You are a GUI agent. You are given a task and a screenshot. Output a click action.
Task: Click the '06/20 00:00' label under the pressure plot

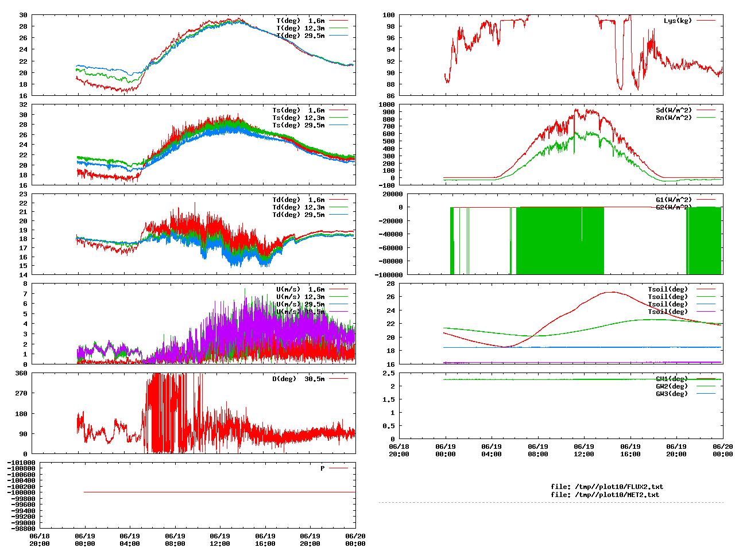click(355, 540)
